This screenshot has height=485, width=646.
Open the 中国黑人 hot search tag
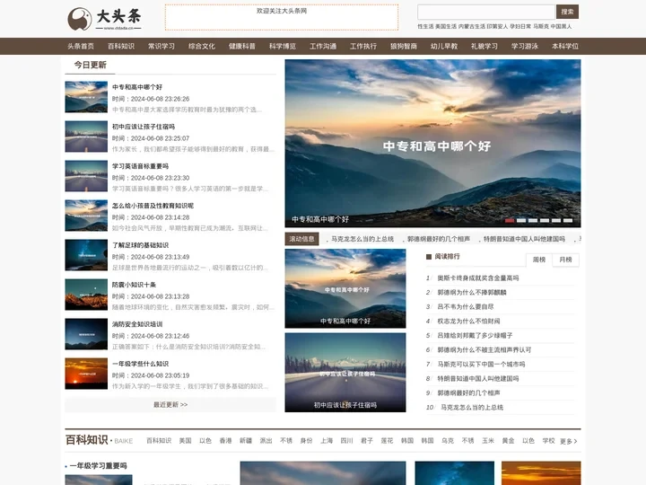point(561,26)
